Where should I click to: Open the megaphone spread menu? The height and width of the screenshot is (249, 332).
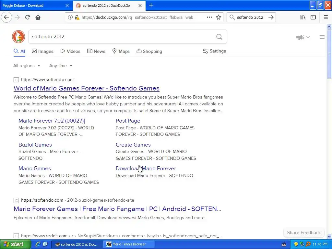coord(303,37)
